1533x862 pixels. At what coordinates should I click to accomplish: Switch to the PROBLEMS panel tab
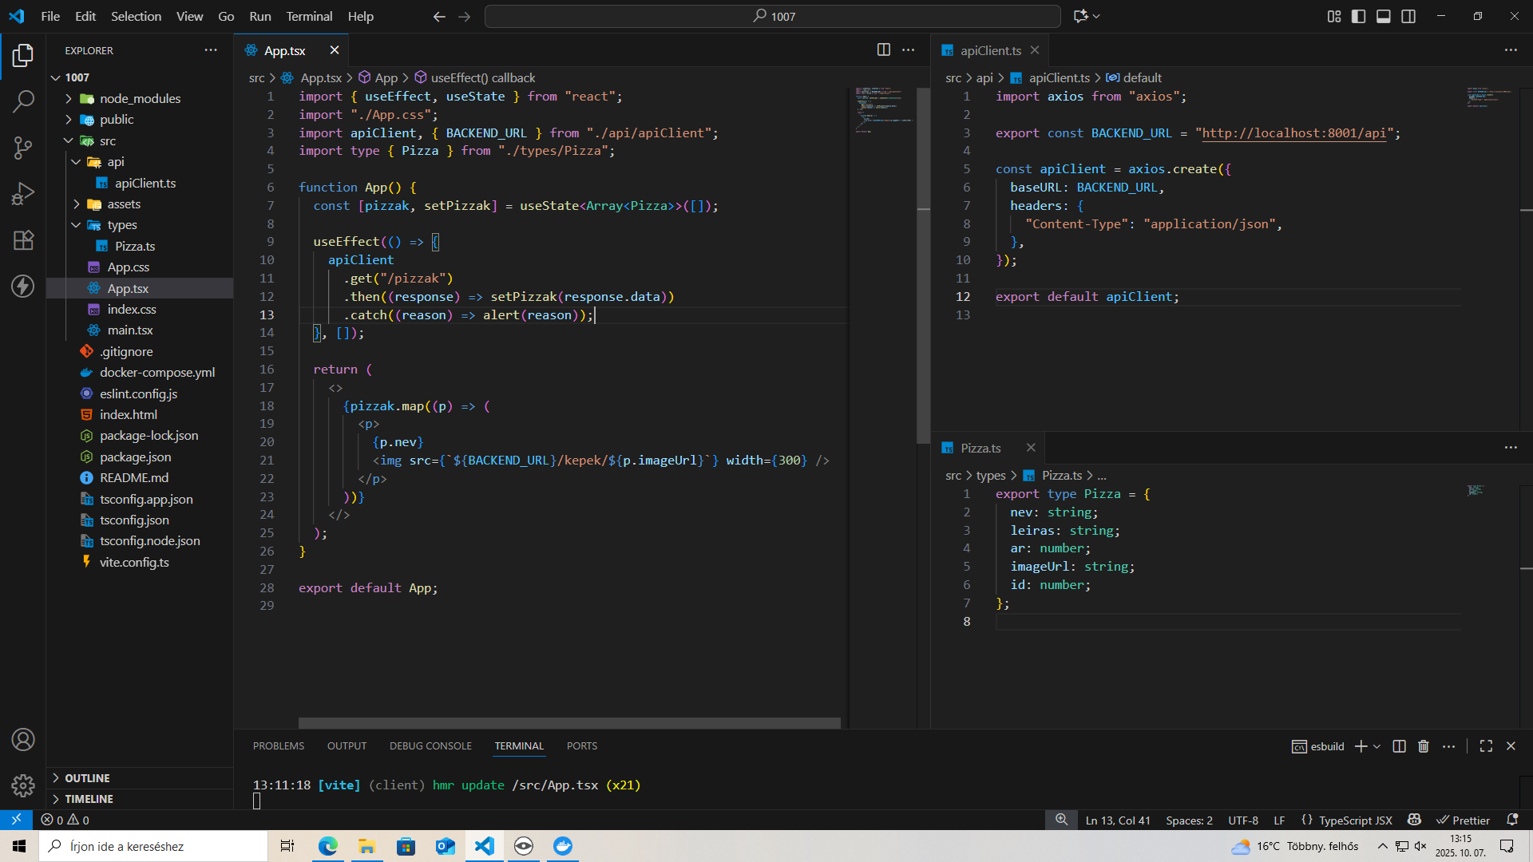pyautogui.click(x=278, y=746)
